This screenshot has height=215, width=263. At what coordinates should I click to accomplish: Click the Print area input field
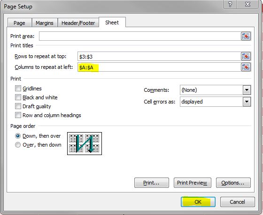coord(140,36)
